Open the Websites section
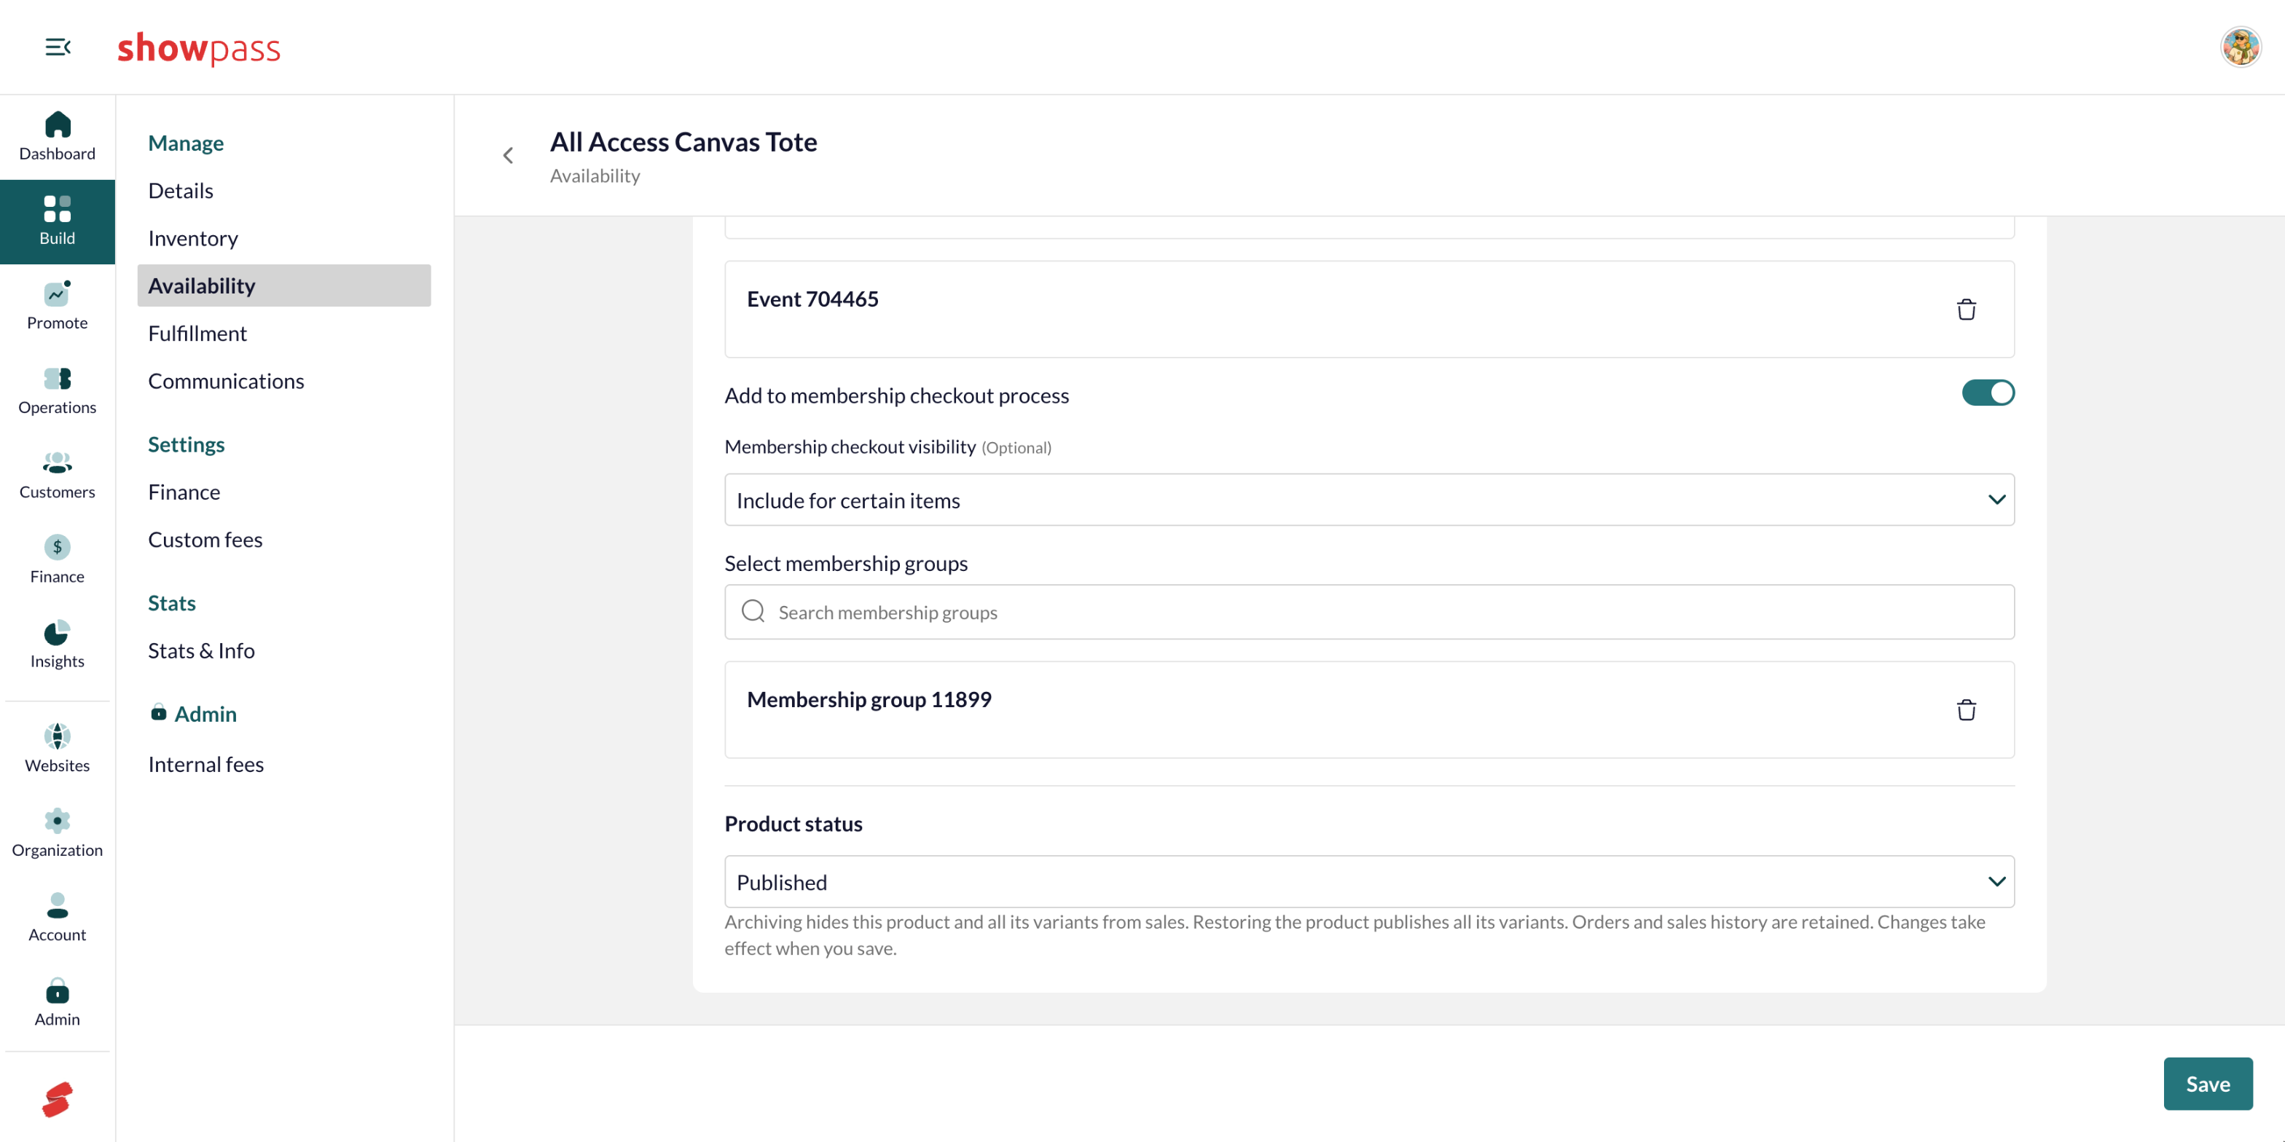The height and width of the screenshot is (1142, 2285). pos(57,748)
